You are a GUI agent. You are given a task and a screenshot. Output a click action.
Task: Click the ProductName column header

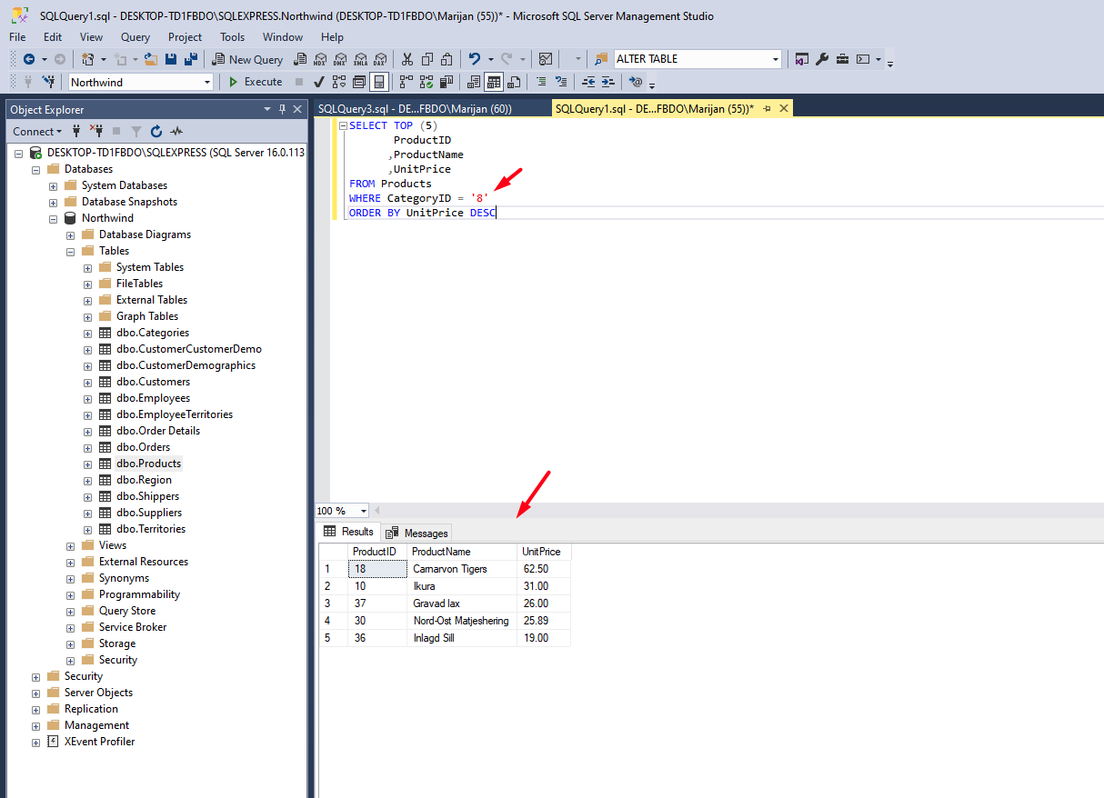(462, 552)
